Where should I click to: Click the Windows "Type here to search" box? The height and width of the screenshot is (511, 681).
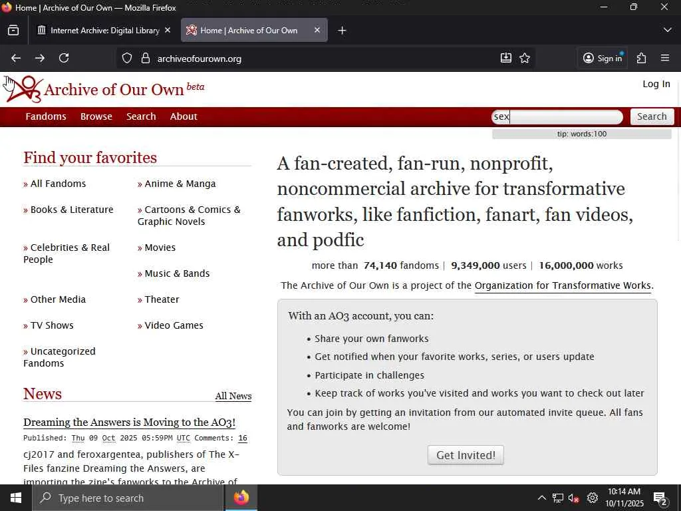pyautogui.click(x=128, y=498)
